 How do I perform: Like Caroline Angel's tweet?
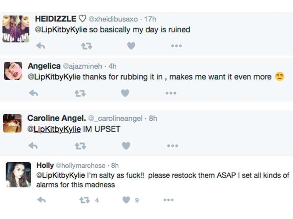click(126, 146)
